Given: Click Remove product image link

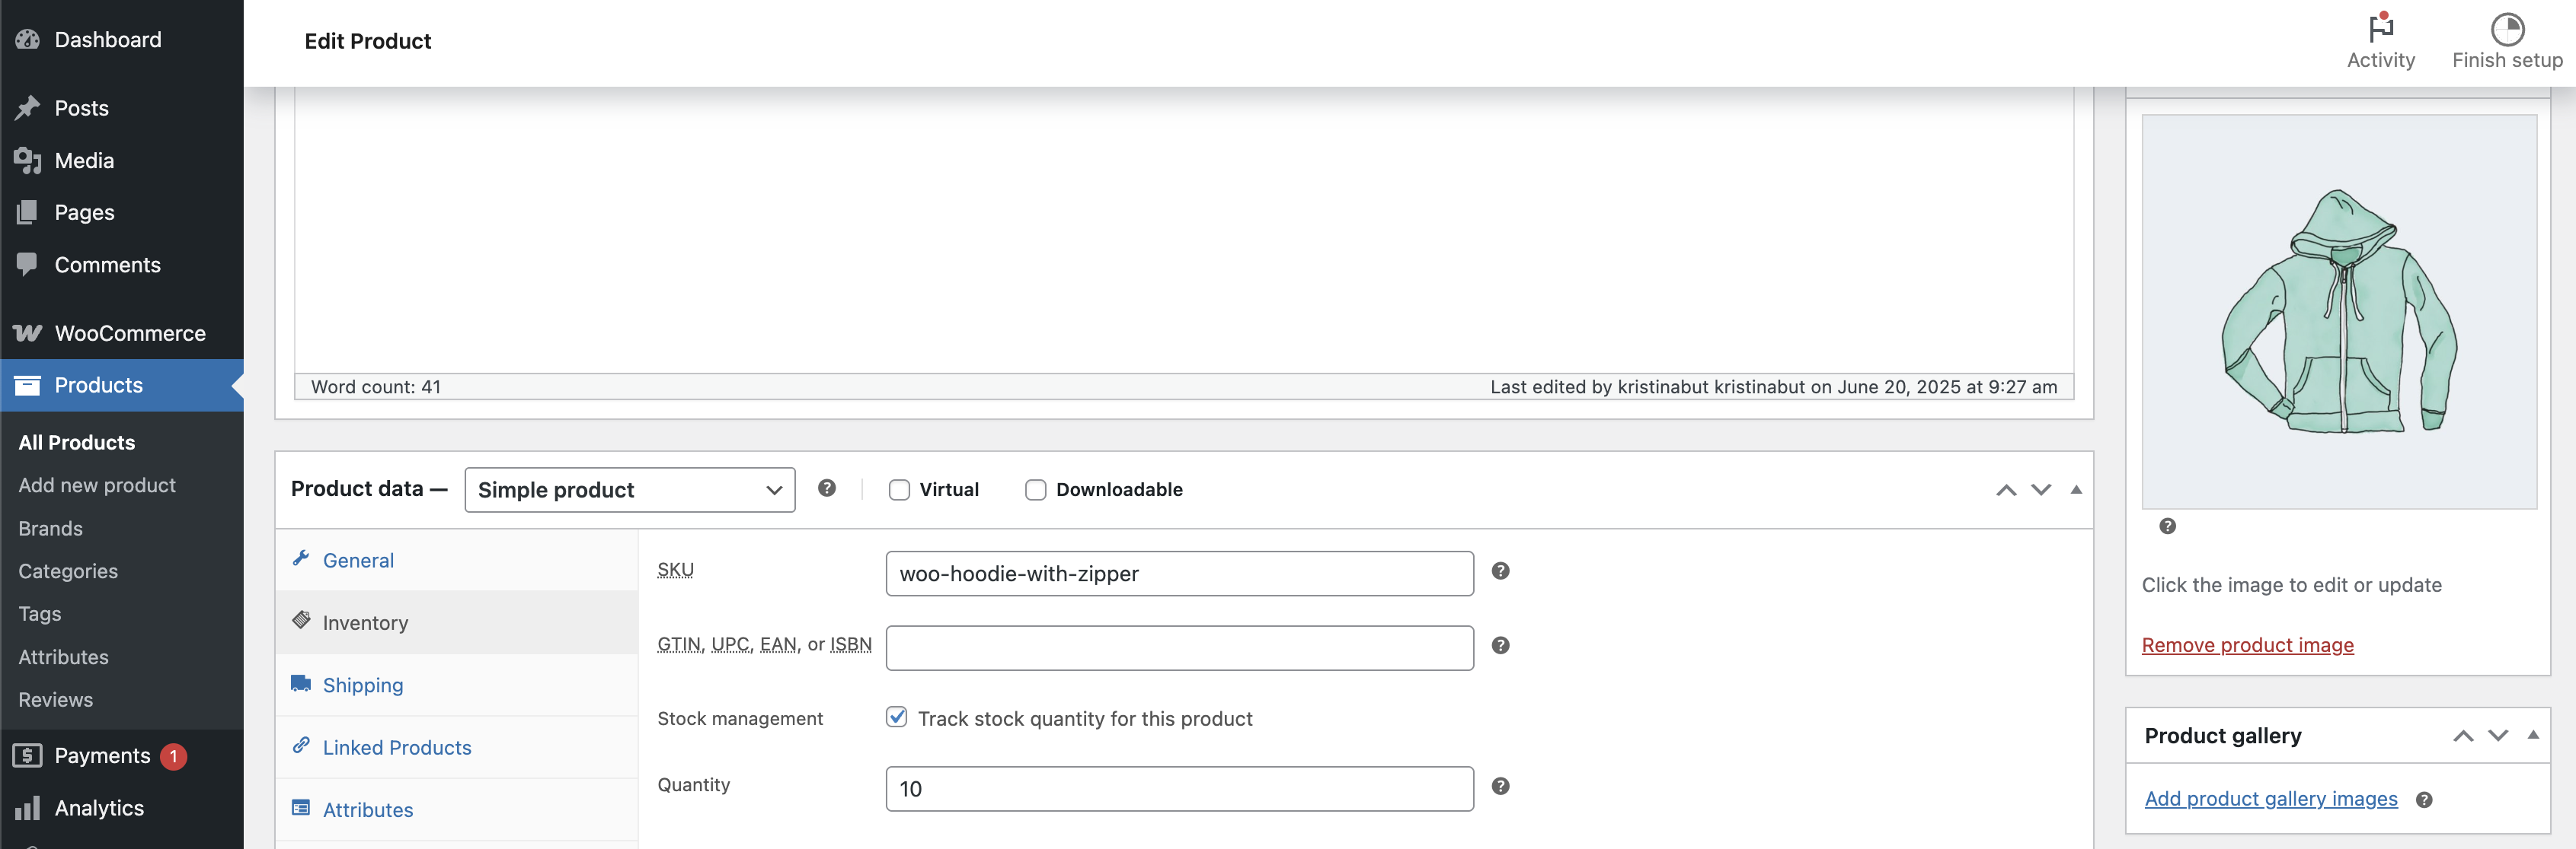Looking at the screenshot, I should 2247,645.
